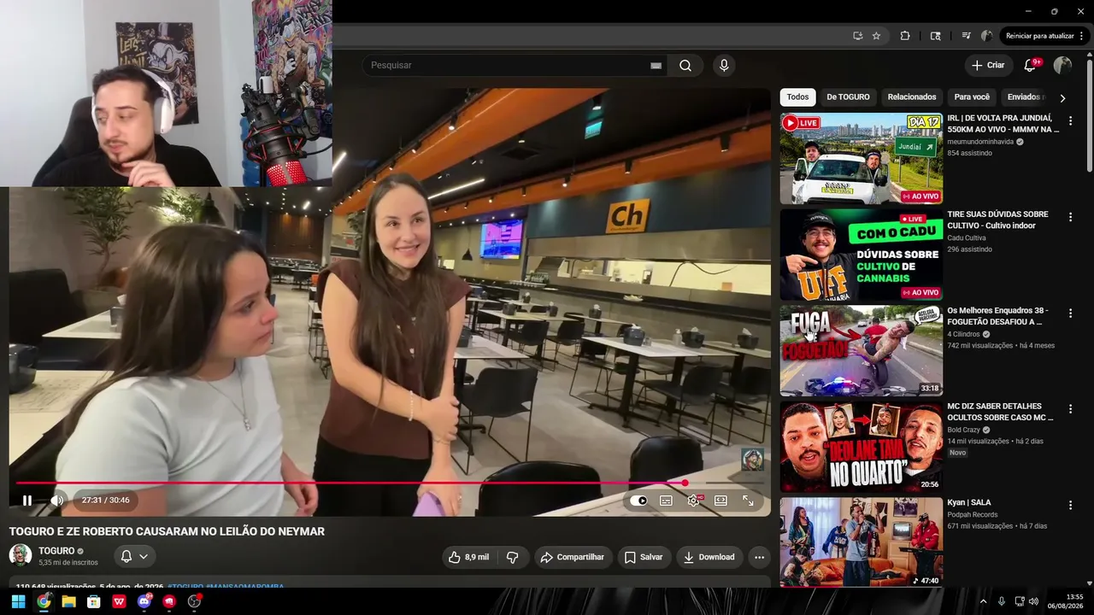
Task: Open the YouTube account avatar menu
Action: point(1062,66)
